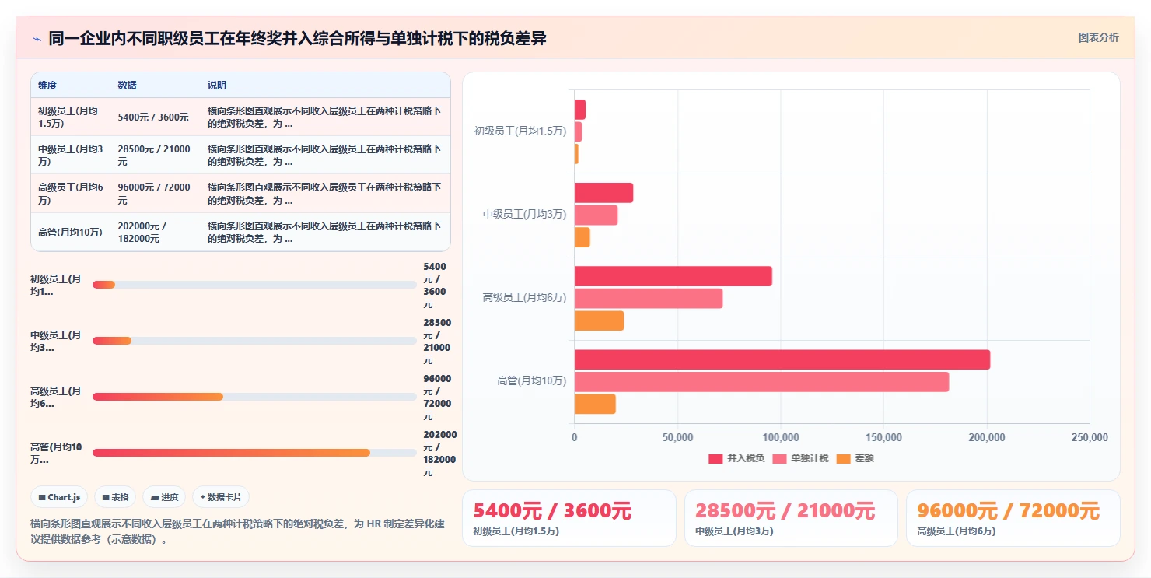
Task: Click table cell 5400元 / 3600元
Action: (153, 117)
